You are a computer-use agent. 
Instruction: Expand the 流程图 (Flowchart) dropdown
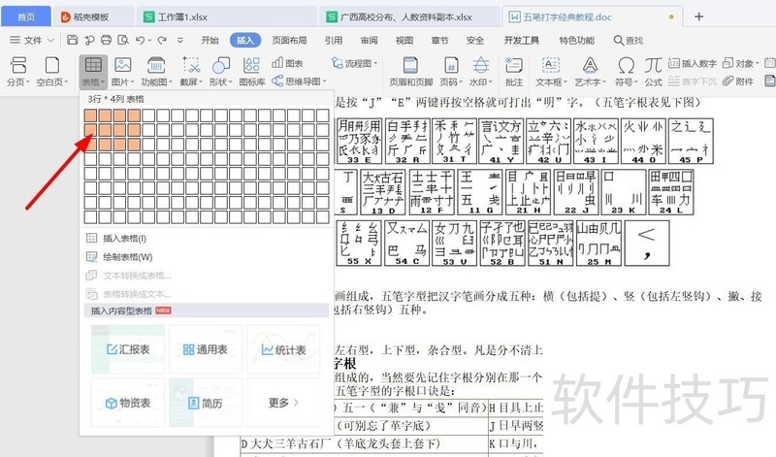click(358, 63)
